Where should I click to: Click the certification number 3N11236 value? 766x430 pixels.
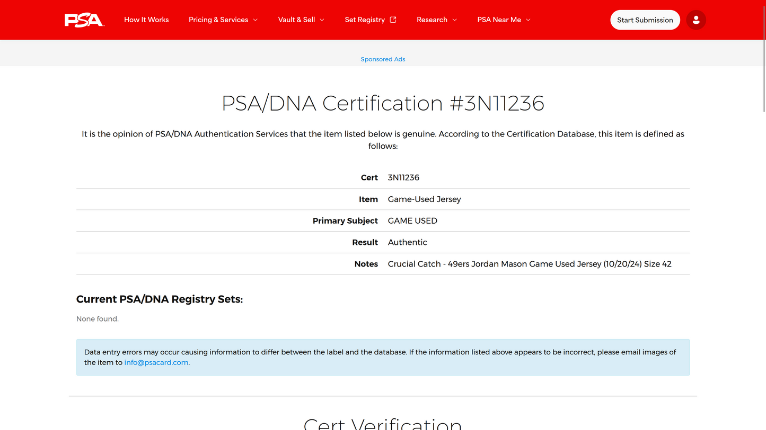pyautogui.click(x=403, y=178)
